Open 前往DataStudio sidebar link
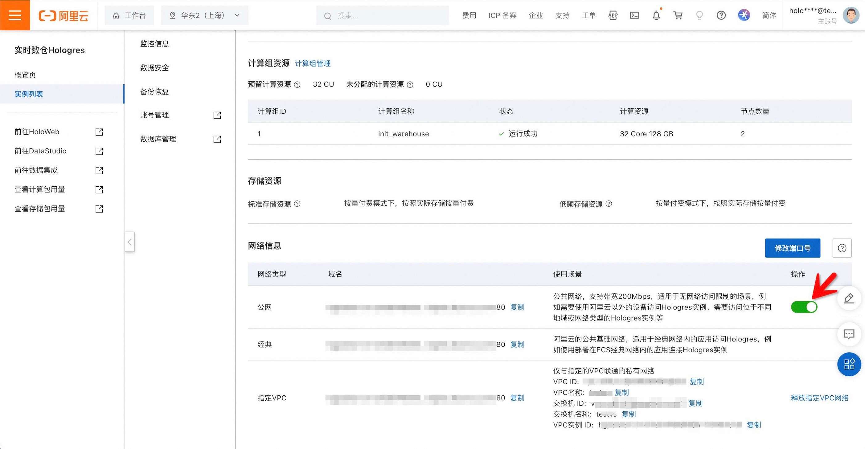Image resolution: width=865 pixels, height=449 pixels. point(40,151)
